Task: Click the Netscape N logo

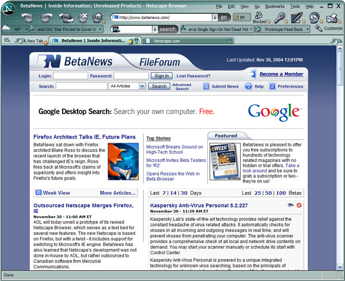Action: [x=9, y=9]
